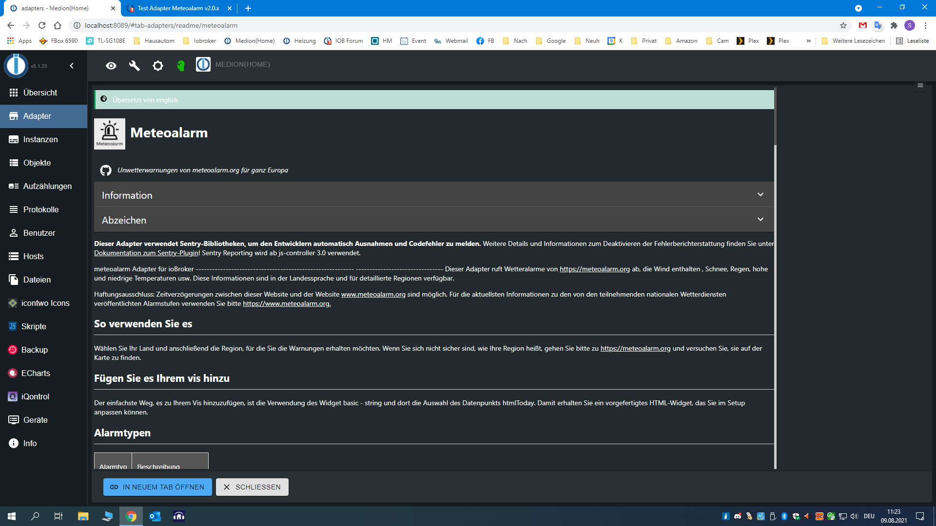Screen dimensions: 936x526
Task: Open the readme contents menu icon at top right
Action: click(920, 85)
